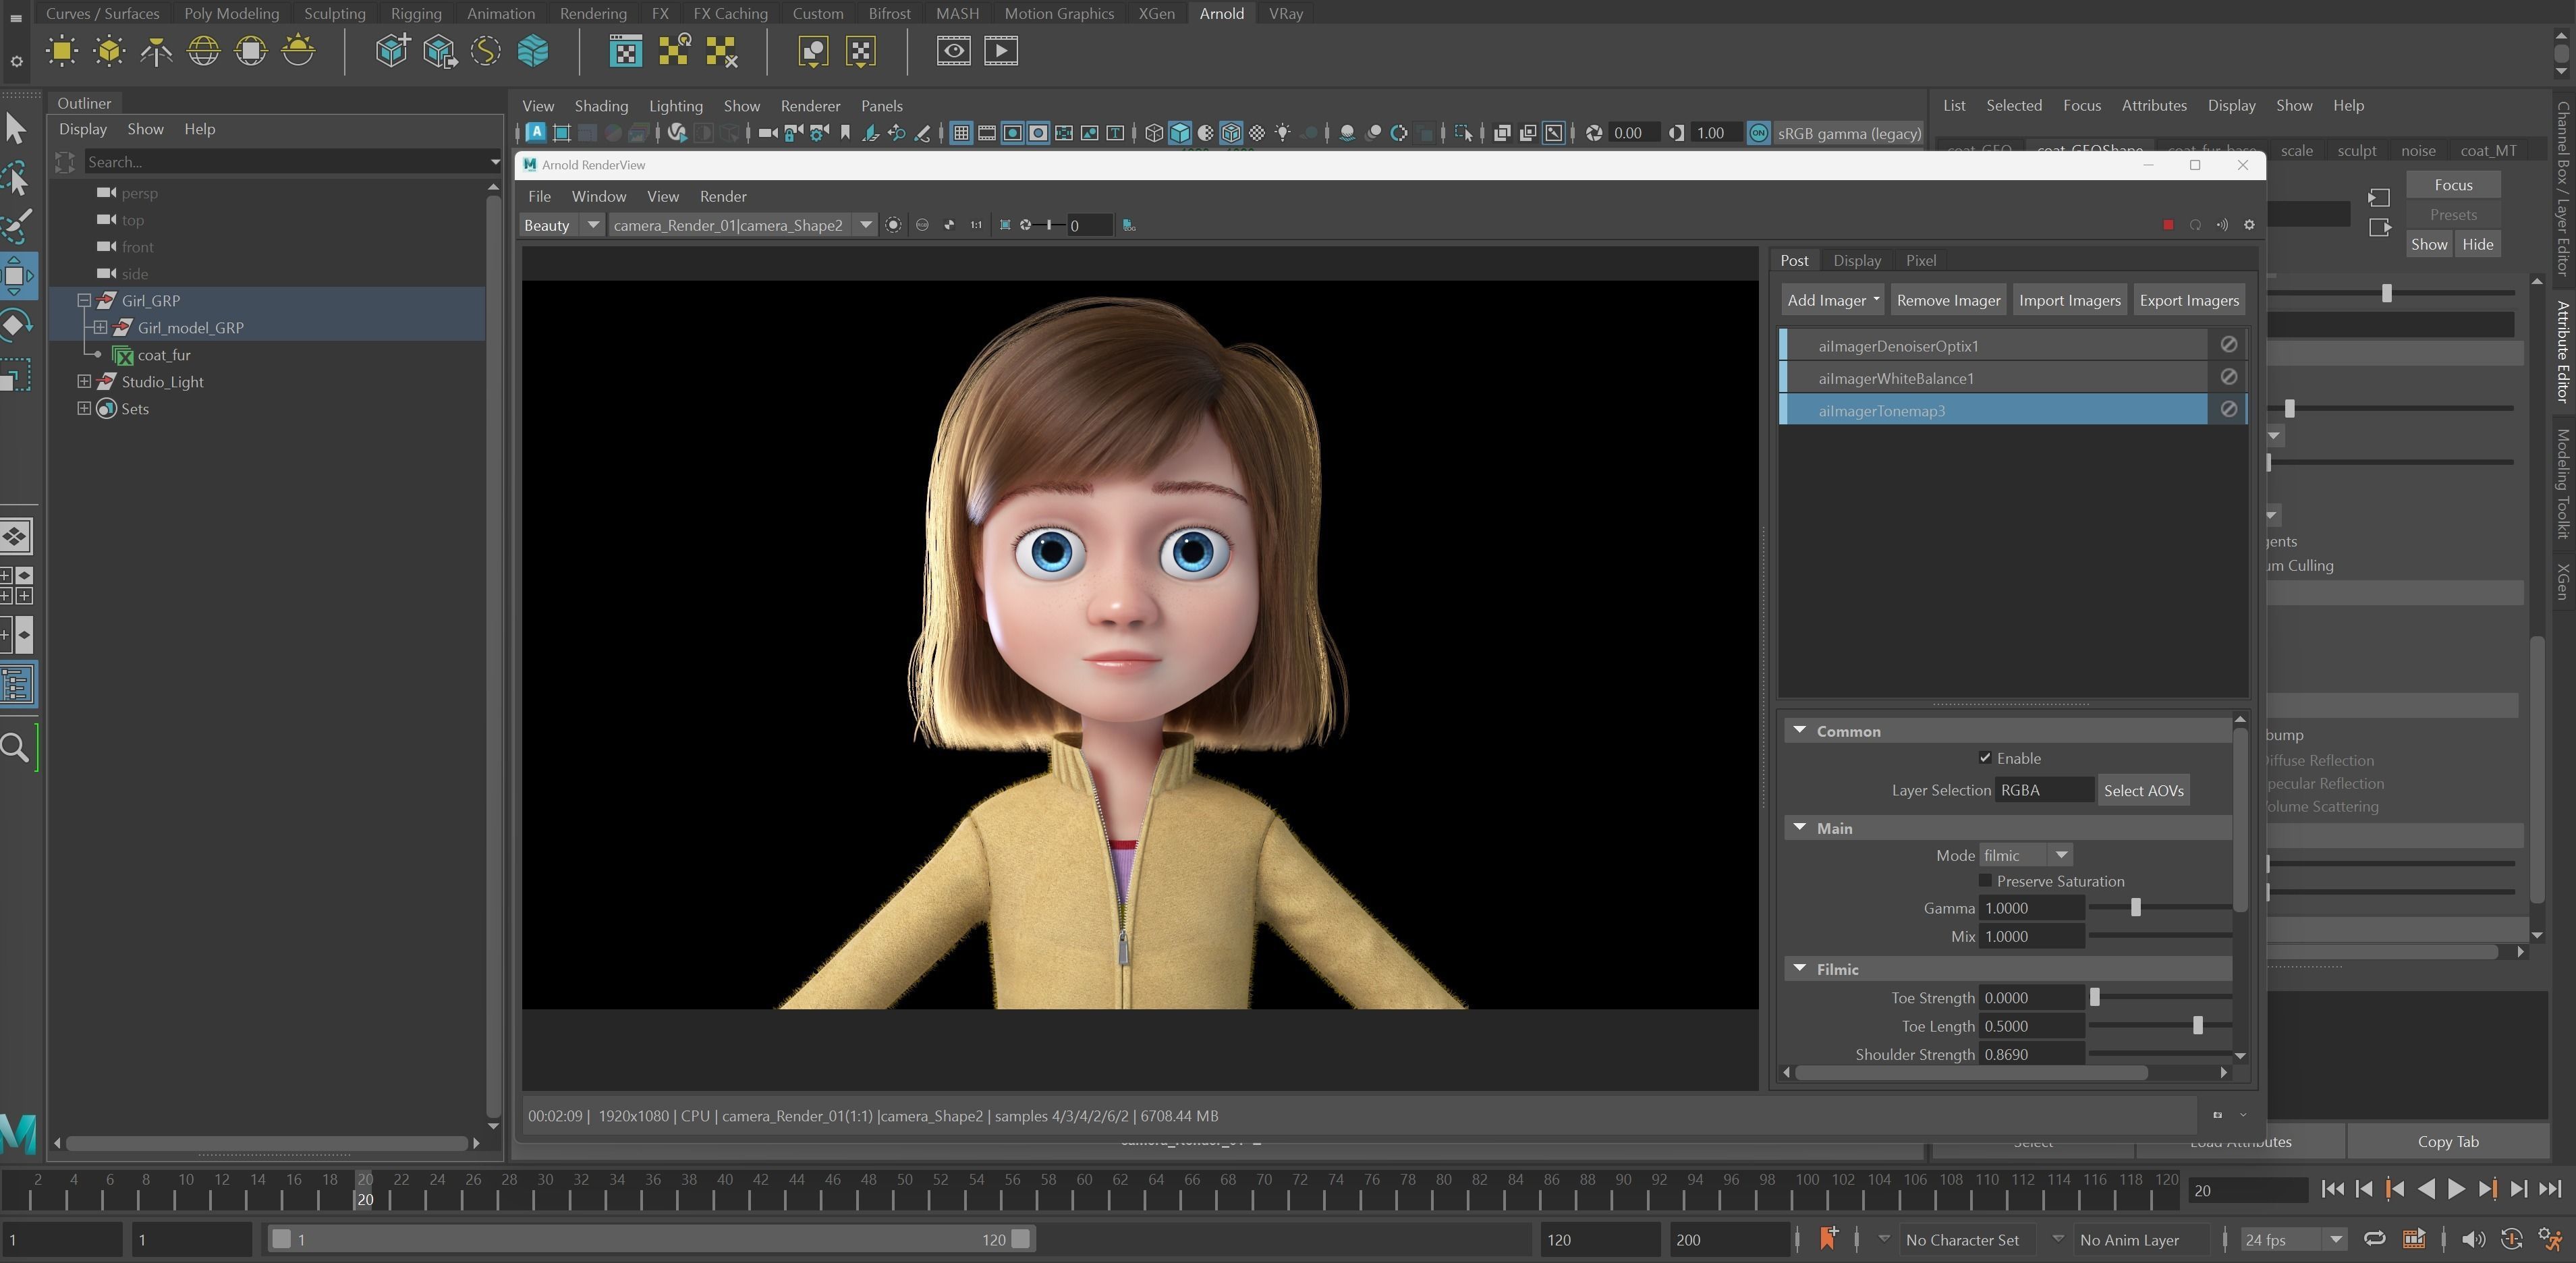The height and width of the screenshot is (1263, 2576).
Task: Go to the start of playback range
Action: 2332,1189
